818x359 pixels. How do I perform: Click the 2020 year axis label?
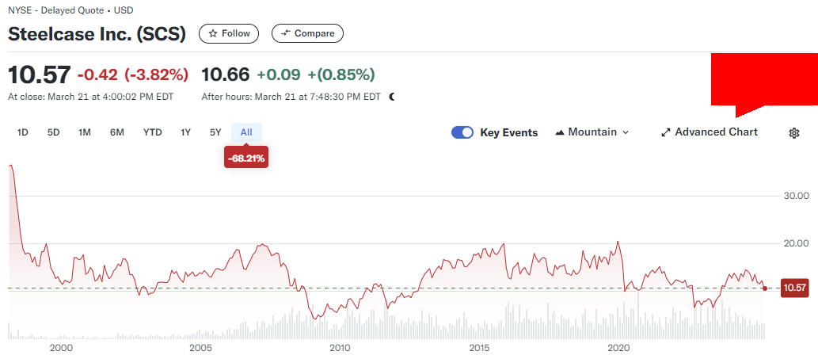[x=618, y=348]
